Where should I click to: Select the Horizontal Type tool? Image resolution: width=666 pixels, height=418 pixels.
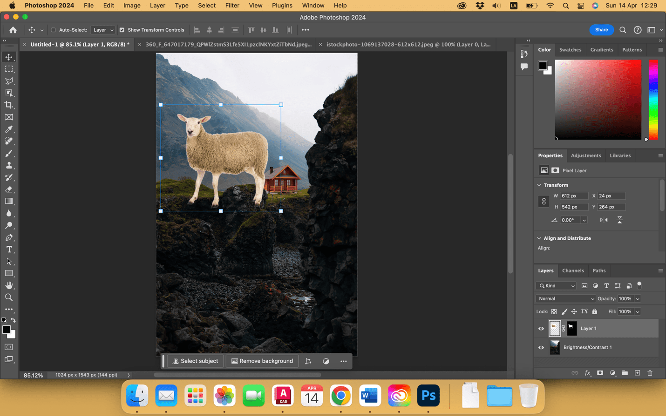point(9,249)
